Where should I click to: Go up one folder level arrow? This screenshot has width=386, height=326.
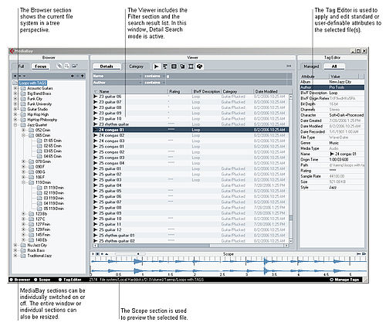click(x=83, y=76)
